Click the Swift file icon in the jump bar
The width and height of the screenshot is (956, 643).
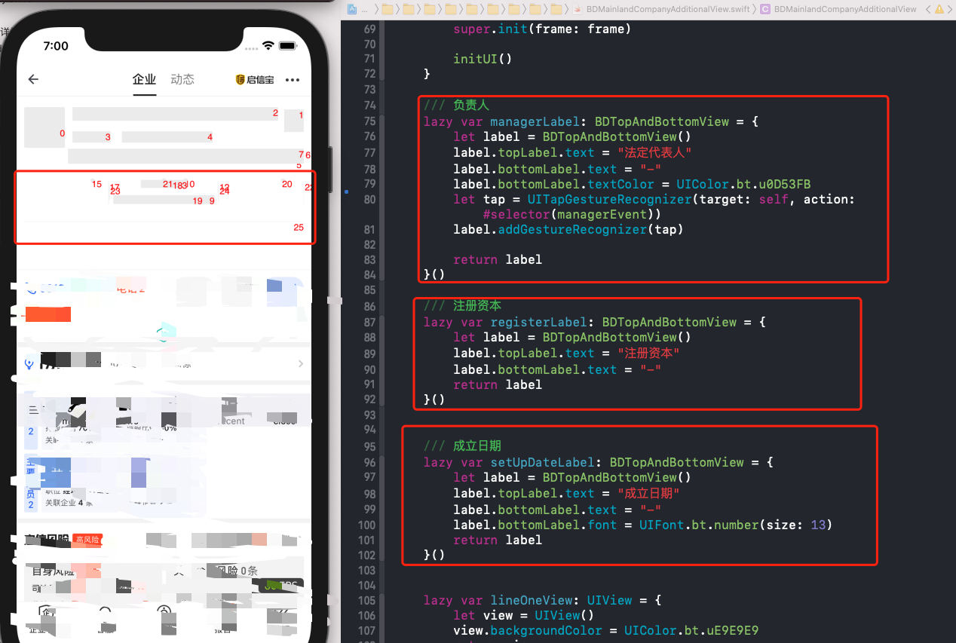coord(578,9)
